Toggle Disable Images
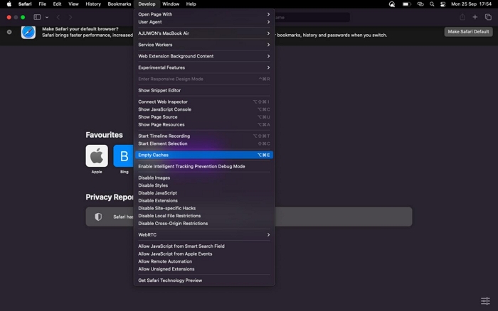The height and width of the screenshot is (311, 498). [204, 178]
